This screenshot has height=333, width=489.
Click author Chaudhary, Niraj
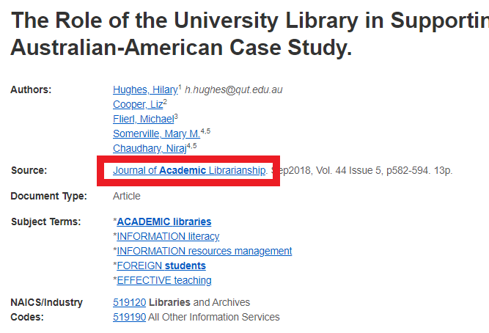[x=149, y=148]
